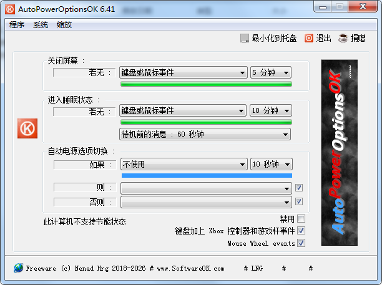Click the red power icon beside 退出

pos(308,39)
